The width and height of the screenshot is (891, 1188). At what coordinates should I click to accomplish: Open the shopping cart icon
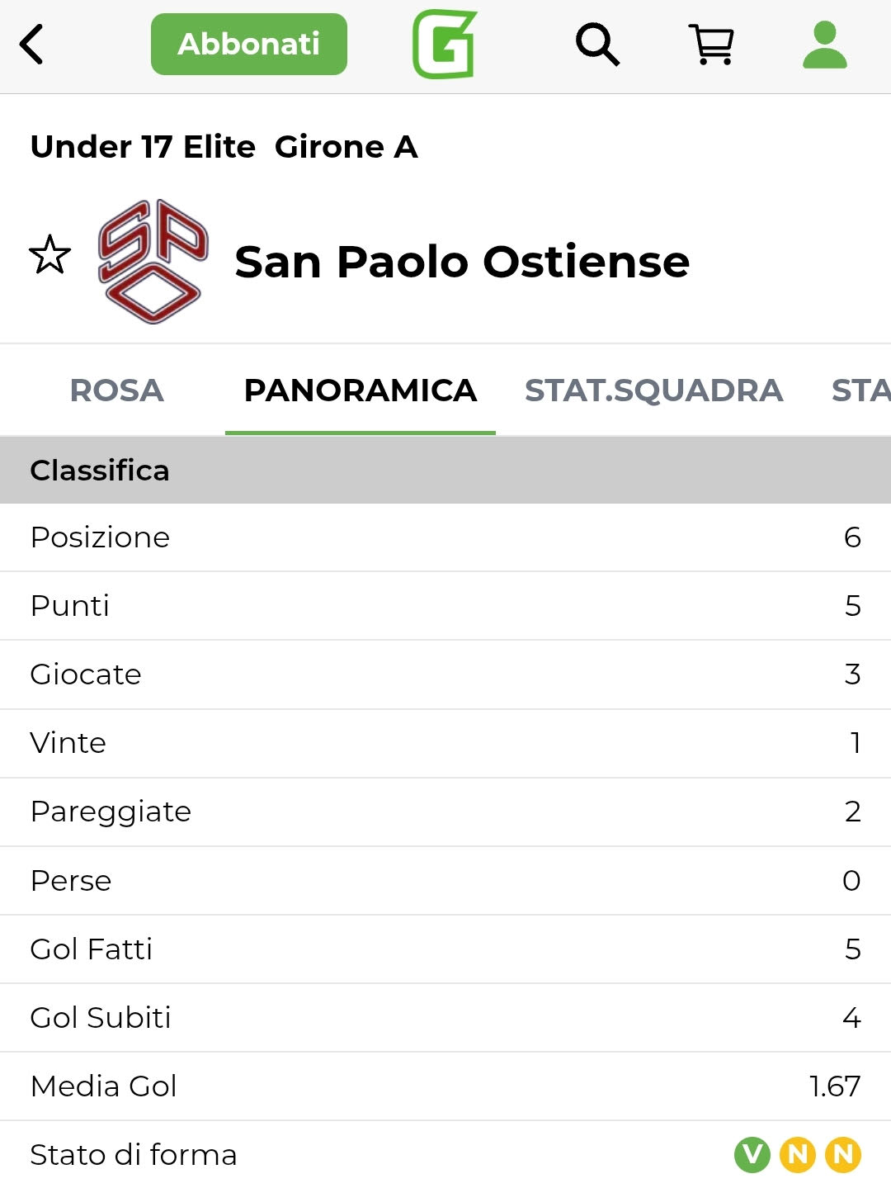point(711,45)
